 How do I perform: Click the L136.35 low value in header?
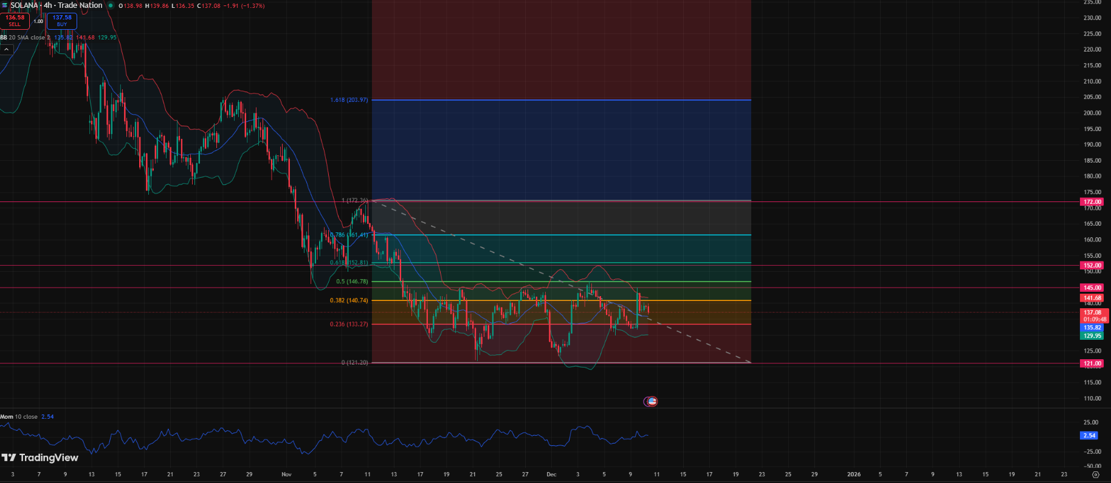click(x=183, y=6)
